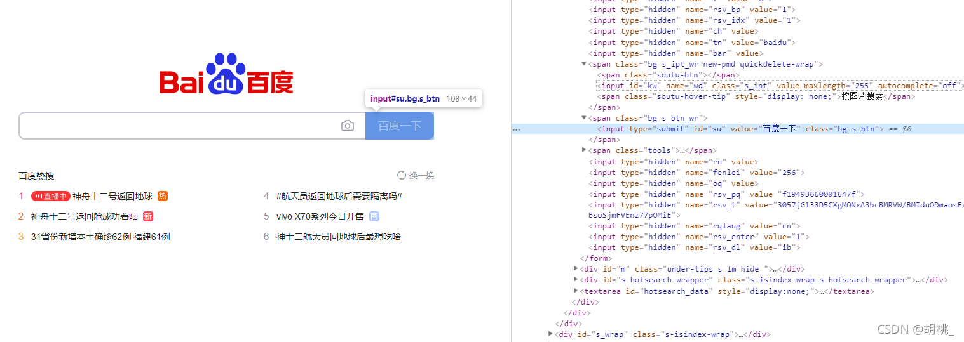The width and height of the screenshot is (964, 342).
Task: Select the input id kw element line
Action: point(780,86)
